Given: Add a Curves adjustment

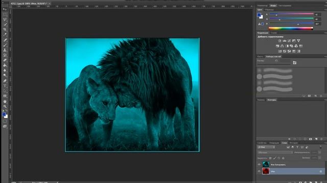Looking at the screenshot, I should tap(289, 41).
